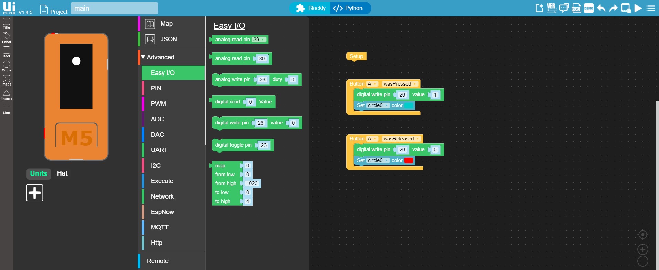
Task: Open the firmware version switch icon
Action: [551, 8]
